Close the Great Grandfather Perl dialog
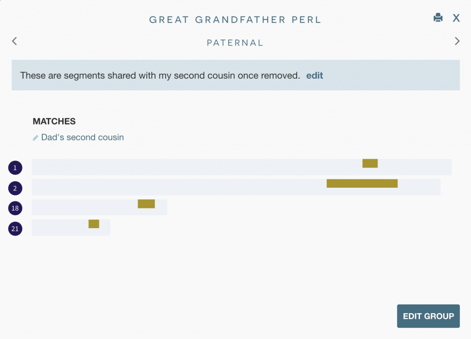This screenshot has height=339, width=471. pyautogui.click(x=456, y=18)
